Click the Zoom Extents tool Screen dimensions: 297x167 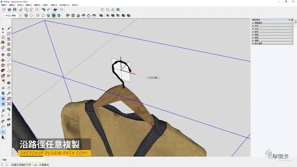tap(9, 104)
